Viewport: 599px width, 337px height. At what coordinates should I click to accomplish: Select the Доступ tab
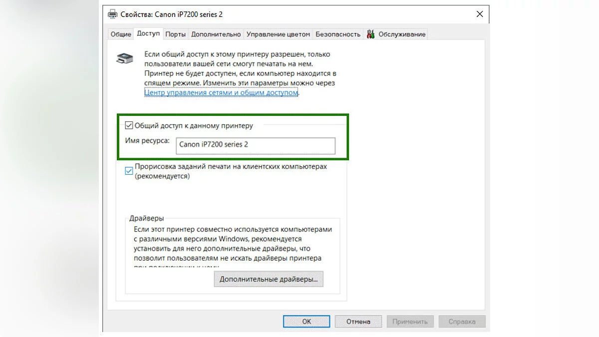pyautogui.click(x=148, y=33)
